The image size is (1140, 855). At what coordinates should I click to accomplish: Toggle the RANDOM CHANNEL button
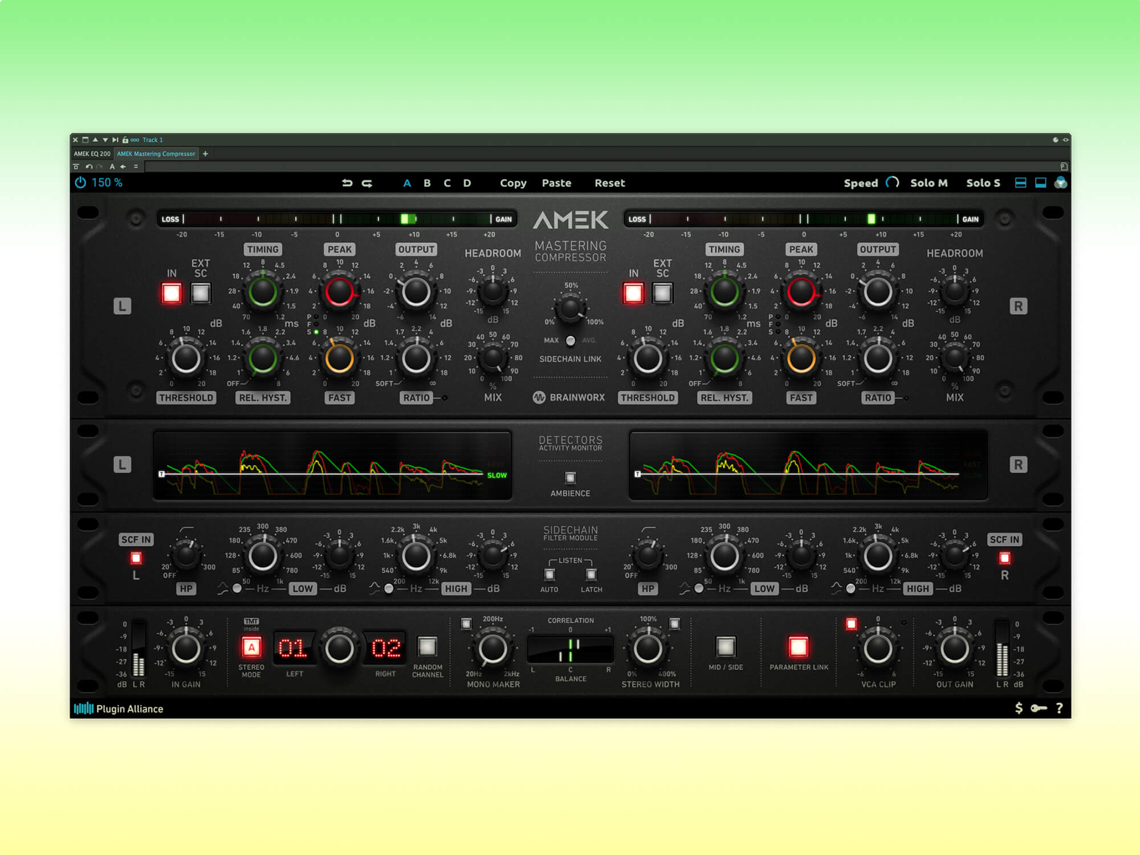click(427, 647)
